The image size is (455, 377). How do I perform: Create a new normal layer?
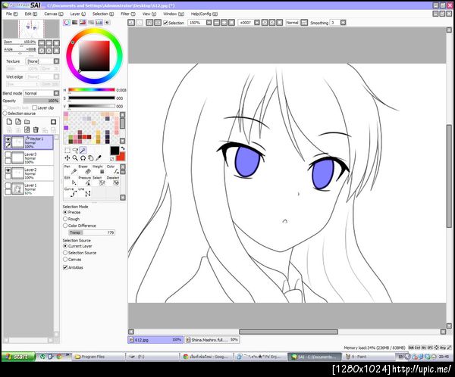[x=9, y=122]
